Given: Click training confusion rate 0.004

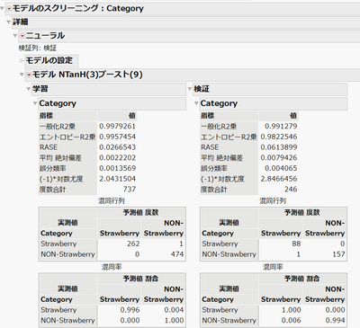Looking at the screenshot, I should click(x=174, y=310).
